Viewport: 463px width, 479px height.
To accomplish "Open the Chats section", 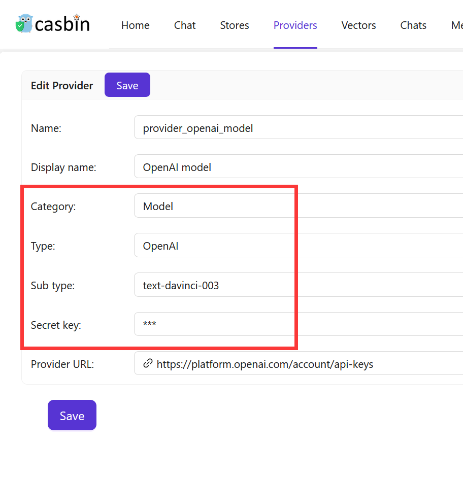I will click(413, 25).
